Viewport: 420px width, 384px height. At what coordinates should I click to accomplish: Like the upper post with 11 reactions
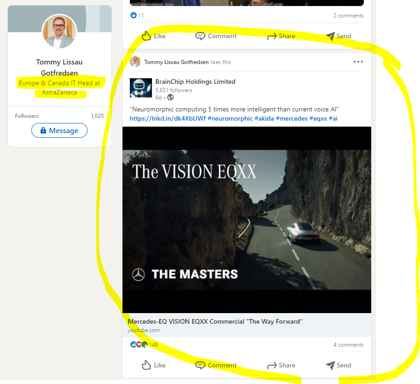(x=153, y=36)
